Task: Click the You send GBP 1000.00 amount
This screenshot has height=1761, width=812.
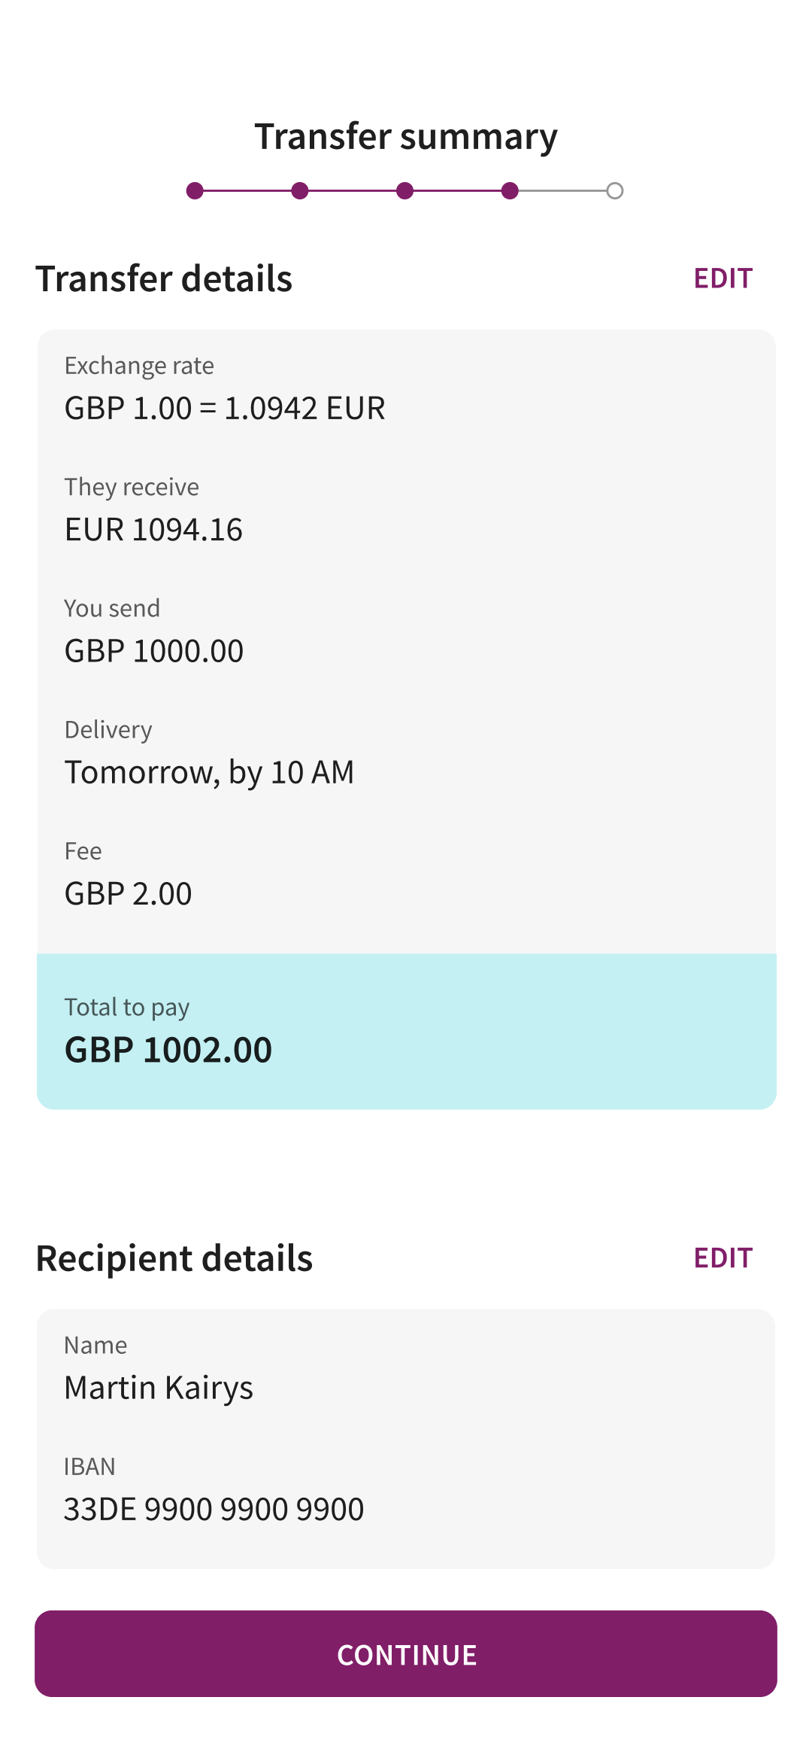Action: (154, 651)
